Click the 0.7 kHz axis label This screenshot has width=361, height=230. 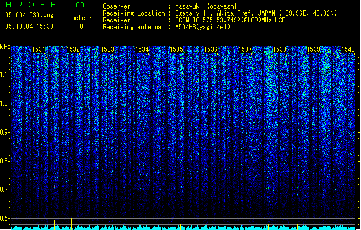[5, 190]
